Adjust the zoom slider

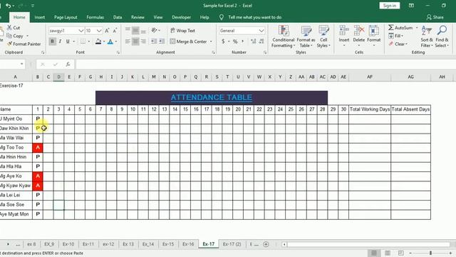[430, 253]
